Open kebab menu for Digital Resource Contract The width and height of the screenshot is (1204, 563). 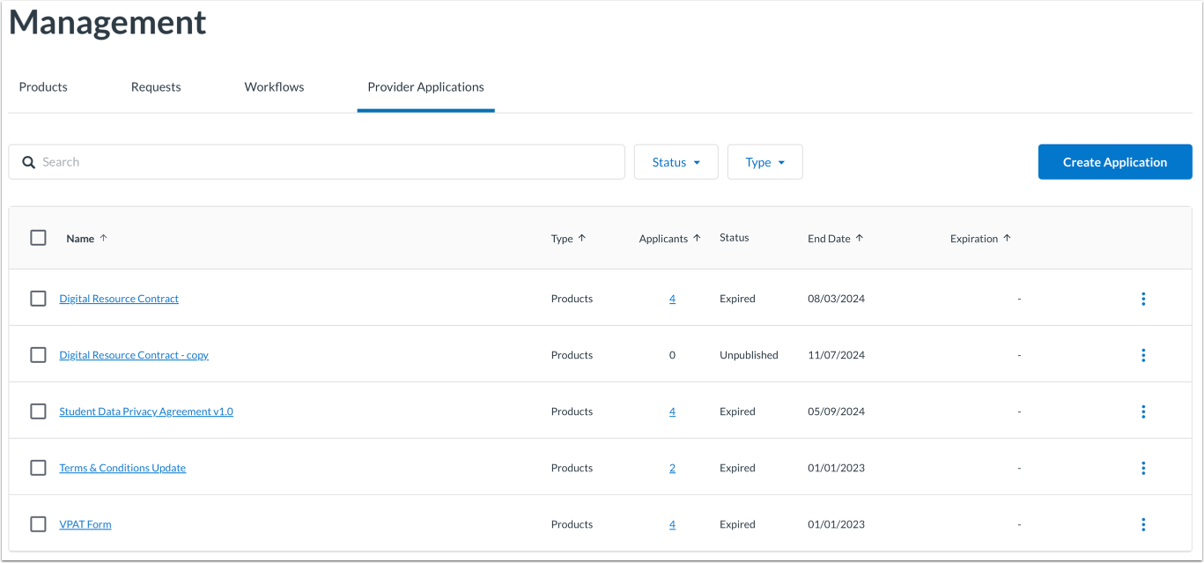(1143, 299)
